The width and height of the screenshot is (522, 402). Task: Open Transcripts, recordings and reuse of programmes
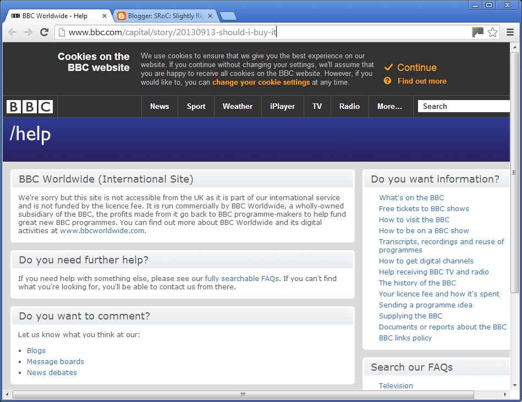coord(442,246)
